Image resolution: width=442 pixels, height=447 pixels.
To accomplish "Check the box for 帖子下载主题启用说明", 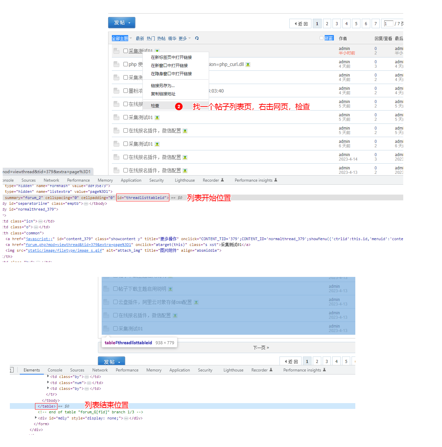I will pyautogui.click(x=115, y=288).
